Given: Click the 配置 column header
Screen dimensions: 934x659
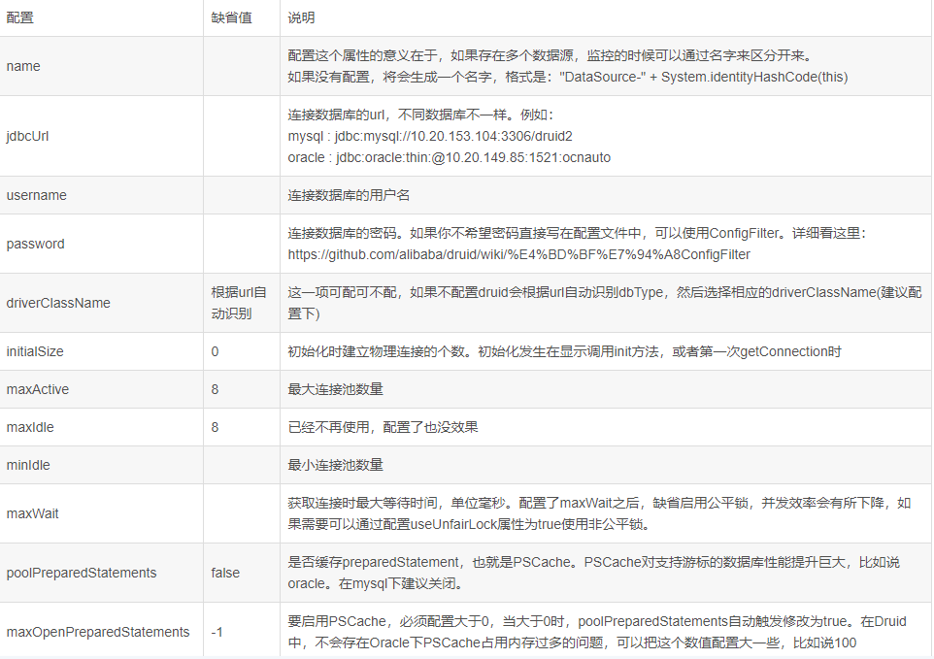Looking at the screenshot, I should (19, 18).
